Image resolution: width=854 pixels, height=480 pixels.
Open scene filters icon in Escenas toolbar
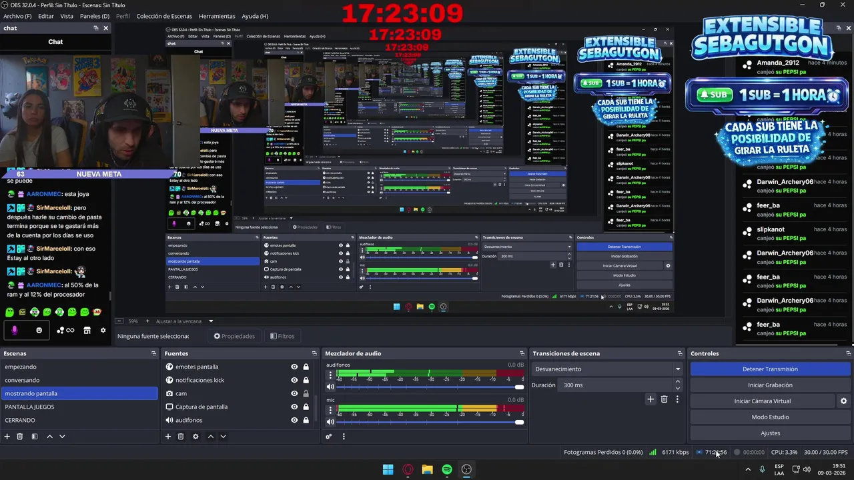(x=35, y=437)
